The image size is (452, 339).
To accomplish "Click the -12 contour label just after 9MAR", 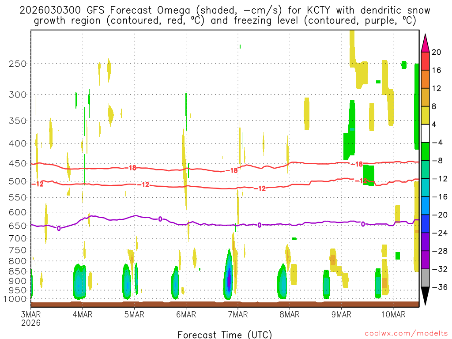I will click(x=362, y=181).
